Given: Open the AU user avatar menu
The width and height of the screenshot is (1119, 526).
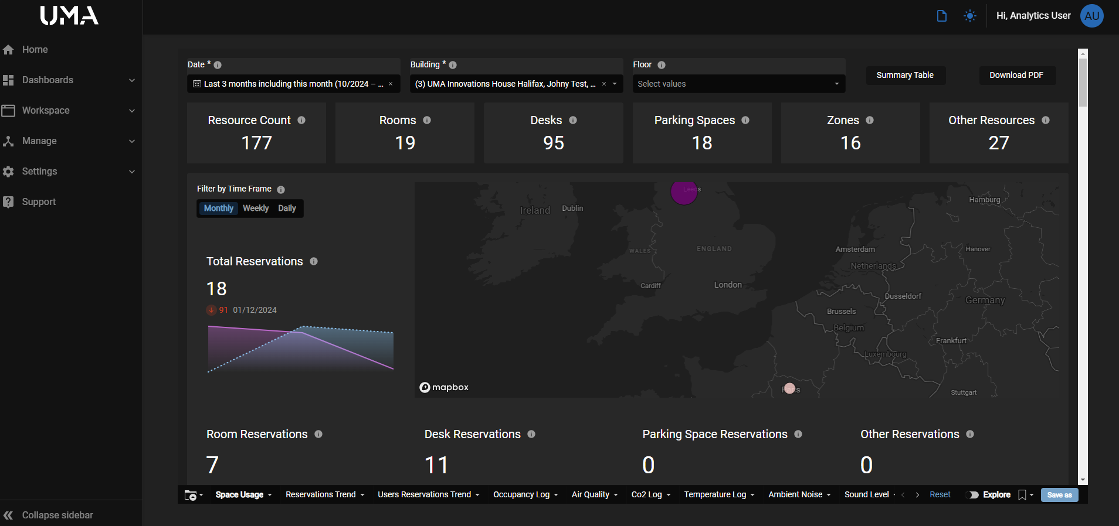Looking at the screenshot, I should [1091, 16].
